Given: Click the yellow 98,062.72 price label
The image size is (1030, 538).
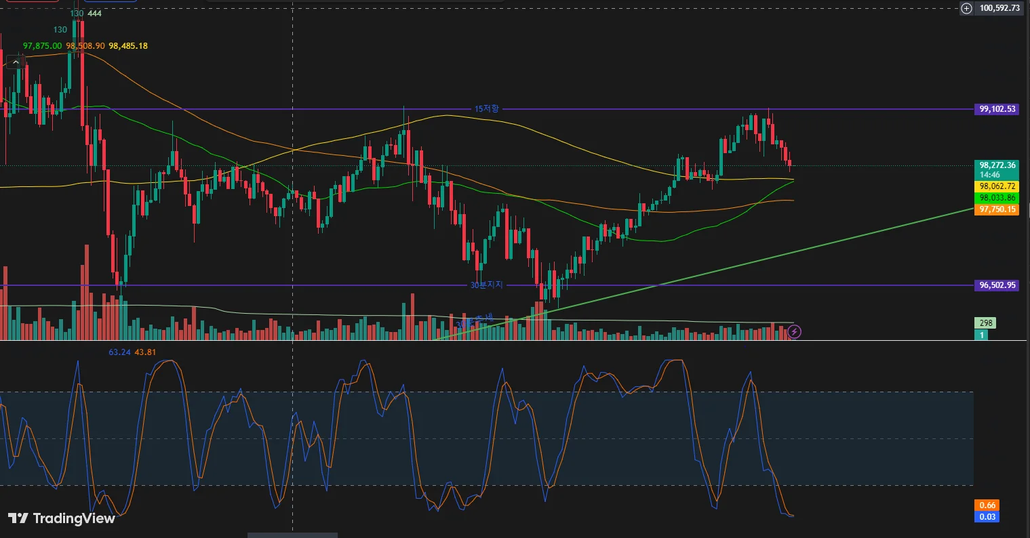Looking at the screenshot, I should [x=997, y=186].
